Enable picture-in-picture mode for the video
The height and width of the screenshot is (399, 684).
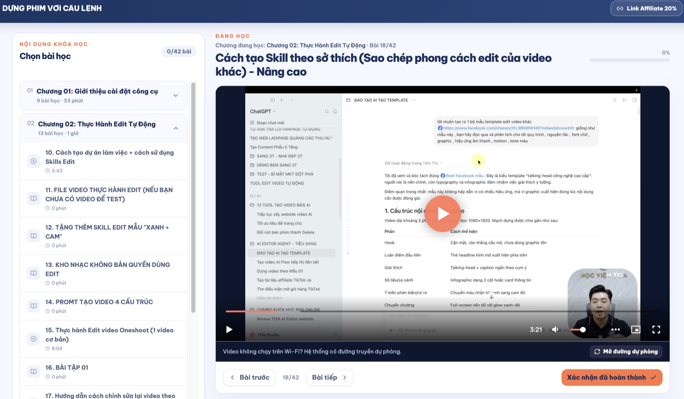pos(636,329)
